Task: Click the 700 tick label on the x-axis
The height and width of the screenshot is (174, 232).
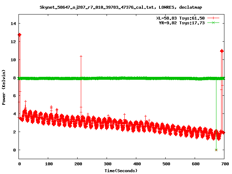Action: point(225,164)
